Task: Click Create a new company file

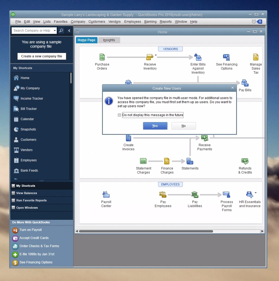Action: coord(42,56)
